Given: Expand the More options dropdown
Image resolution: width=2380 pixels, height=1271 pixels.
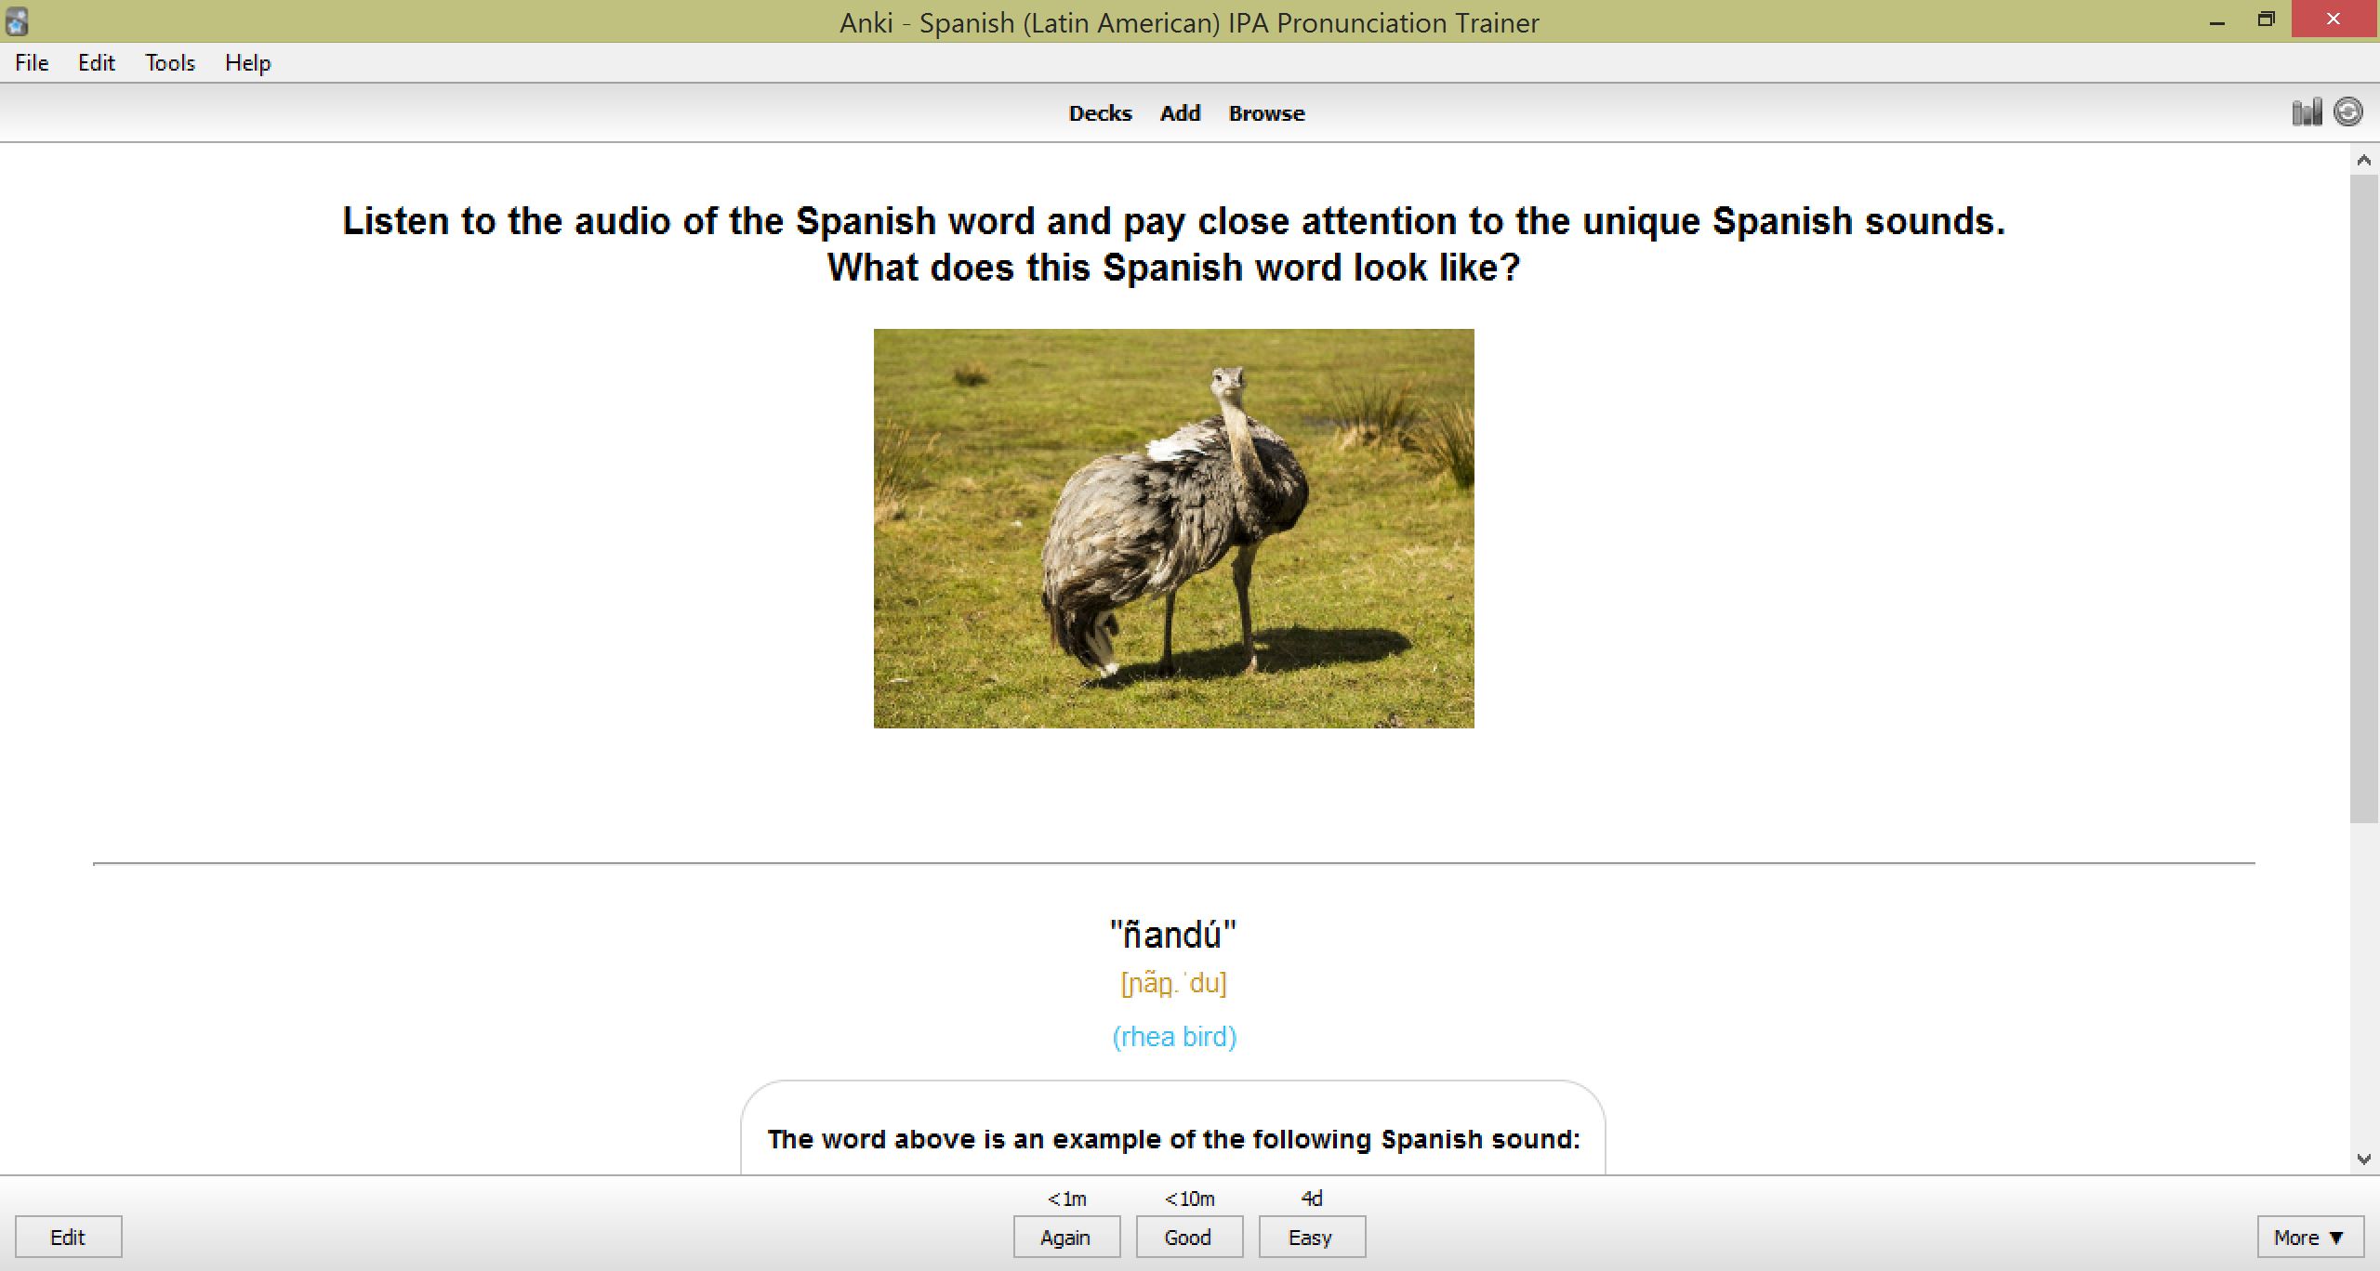Looking at the screenshot, I should tap(2310, 1237).
